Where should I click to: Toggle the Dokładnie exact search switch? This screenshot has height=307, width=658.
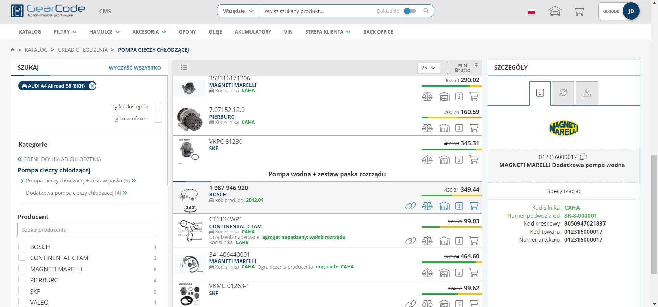point(410,11)
